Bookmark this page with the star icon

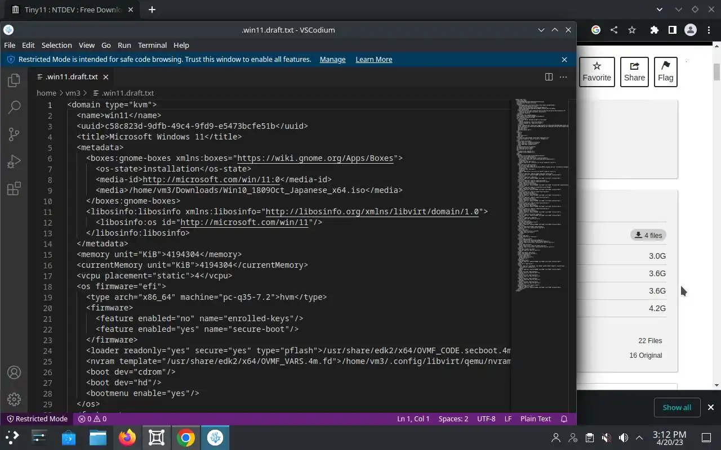(x=632, y=30)
